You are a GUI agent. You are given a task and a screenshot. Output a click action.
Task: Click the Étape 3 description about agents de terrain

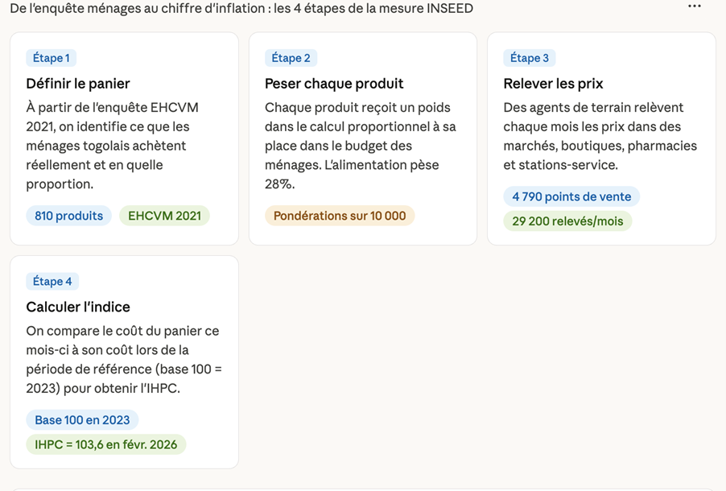point(600,136)
